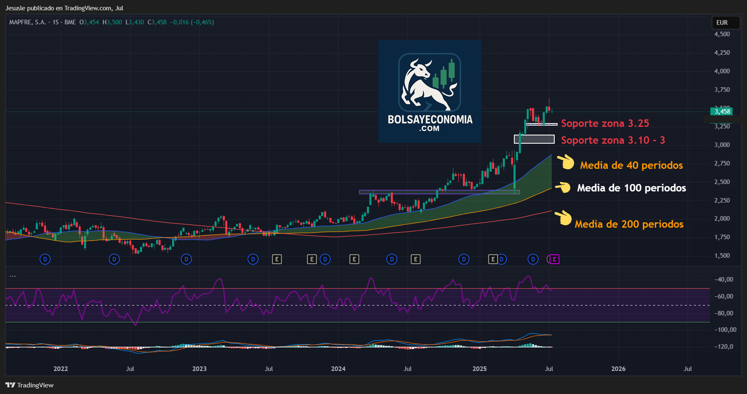Click the magenta E earnings marker
This screenshot has width=747, height=394.
pos(554,259)
